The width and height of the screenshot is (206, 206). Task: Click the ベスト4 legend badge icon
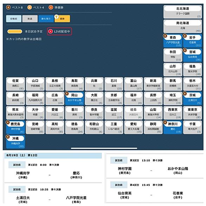coord(30,7)
